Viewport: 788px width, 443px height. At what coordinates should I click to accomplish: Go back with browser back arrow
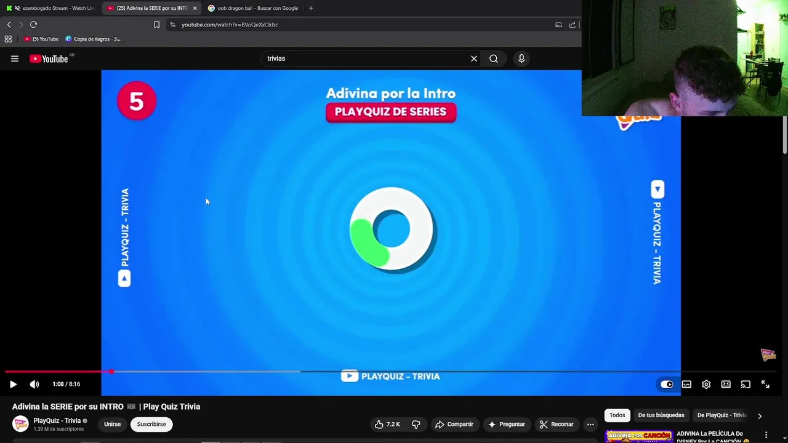point(9,25)
